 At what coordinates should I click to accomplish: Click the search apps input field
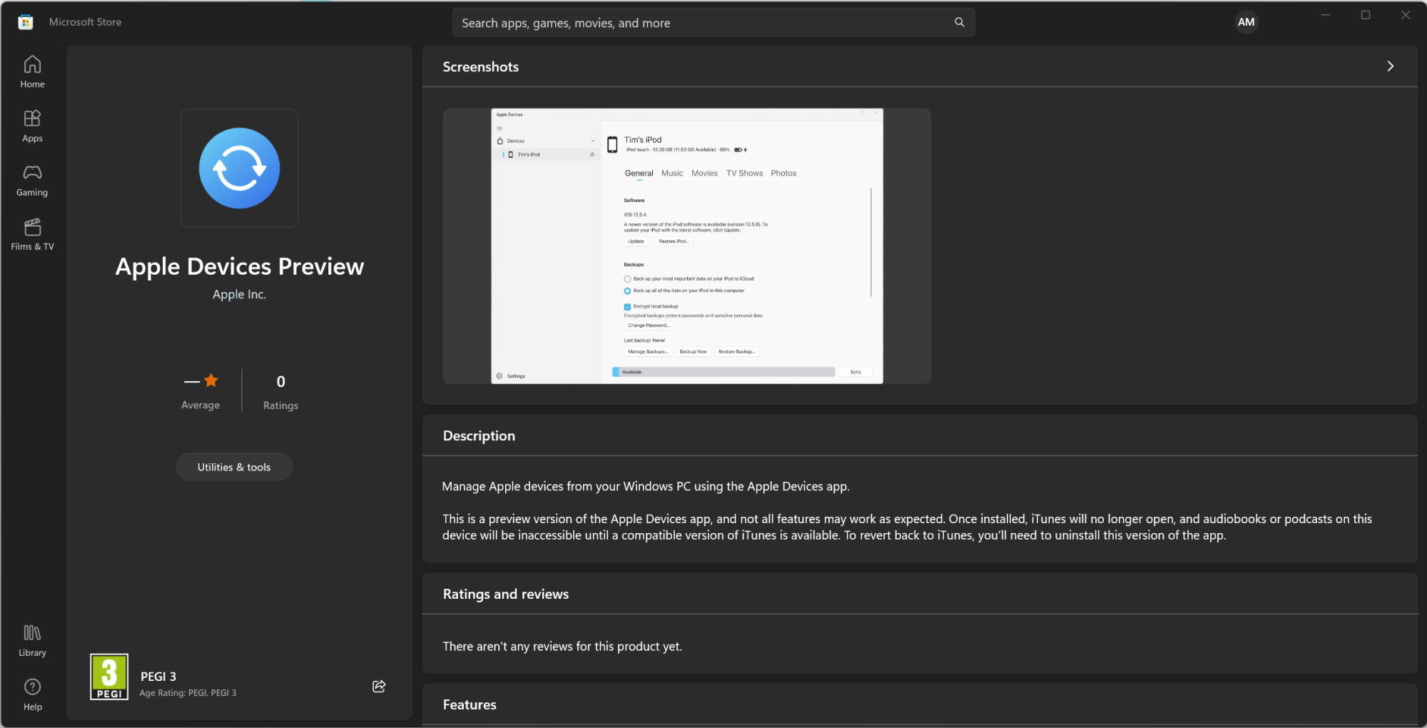click(703, 23)
